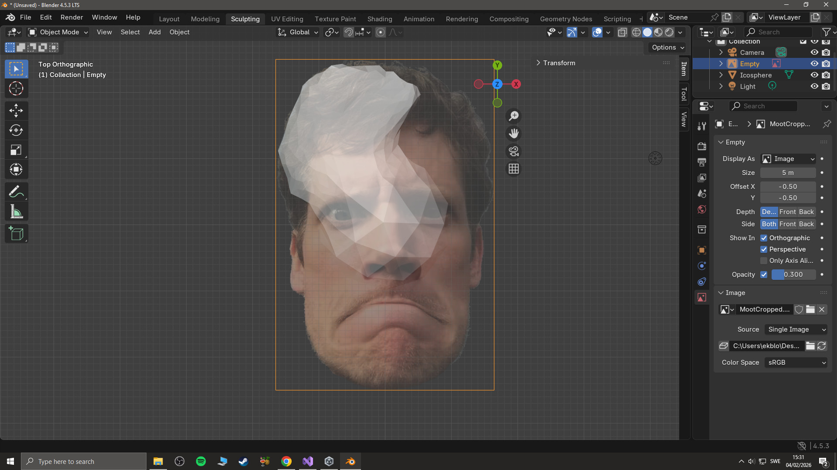Image resolution: width=837 pixels, height=470 pixels.
Task: Hide Icosphere in viewport via eye icon
Action: [x=814, y=75]
